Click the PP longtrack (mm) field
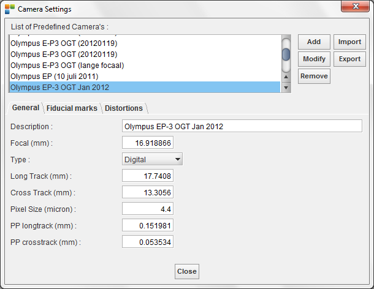374x289 pixels. [148, 225]
